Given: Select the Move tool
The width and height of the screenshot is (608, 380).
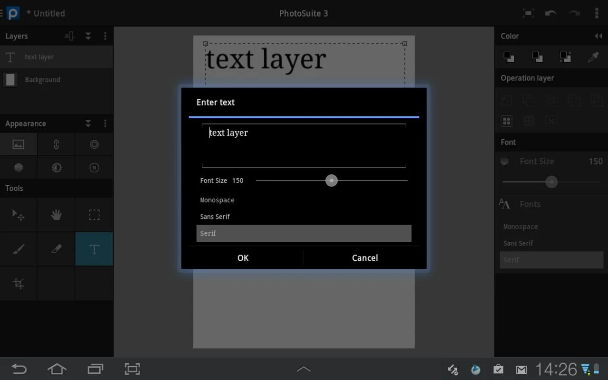Looking at the screenshot, I should (19, 215).
